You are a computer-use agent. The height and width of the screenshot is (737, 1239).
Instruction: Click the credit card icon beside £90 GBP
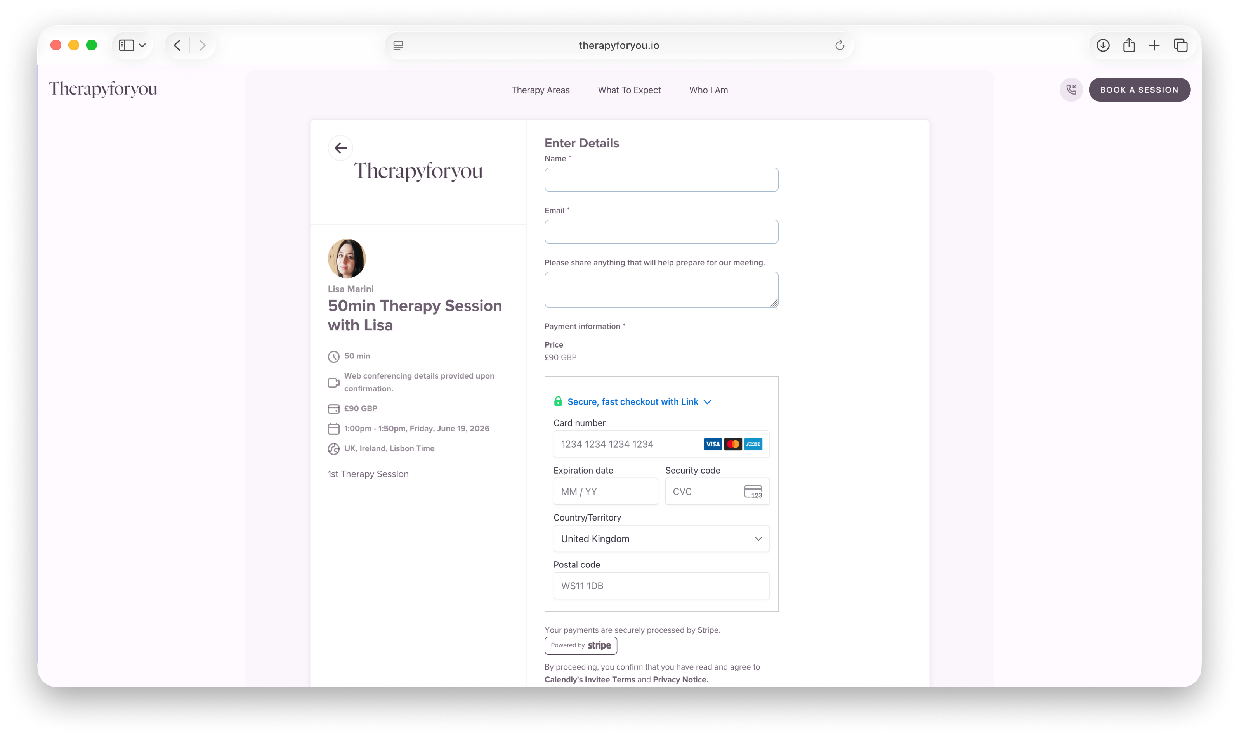tap(333, 408)
